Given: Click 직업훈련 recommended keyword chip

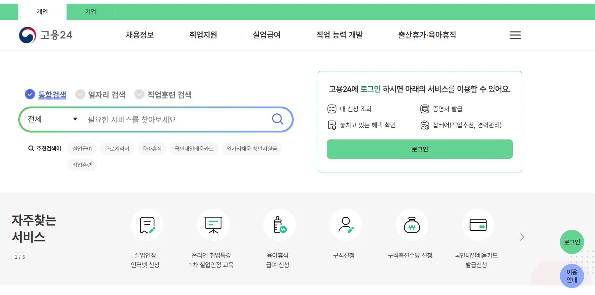Looking at the screenshot, I should pyautogui.click(x=82, y=165).
